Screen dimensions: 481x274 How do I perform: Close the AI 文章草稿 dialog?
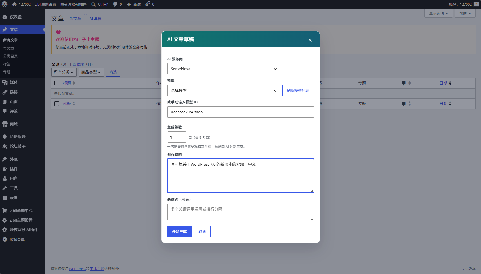pyautogui.click(x=310, y=40)
